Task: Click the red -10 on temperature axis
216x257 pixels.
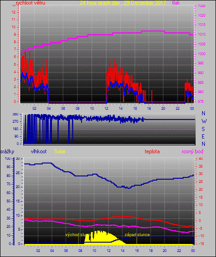Action: point(202,236)
